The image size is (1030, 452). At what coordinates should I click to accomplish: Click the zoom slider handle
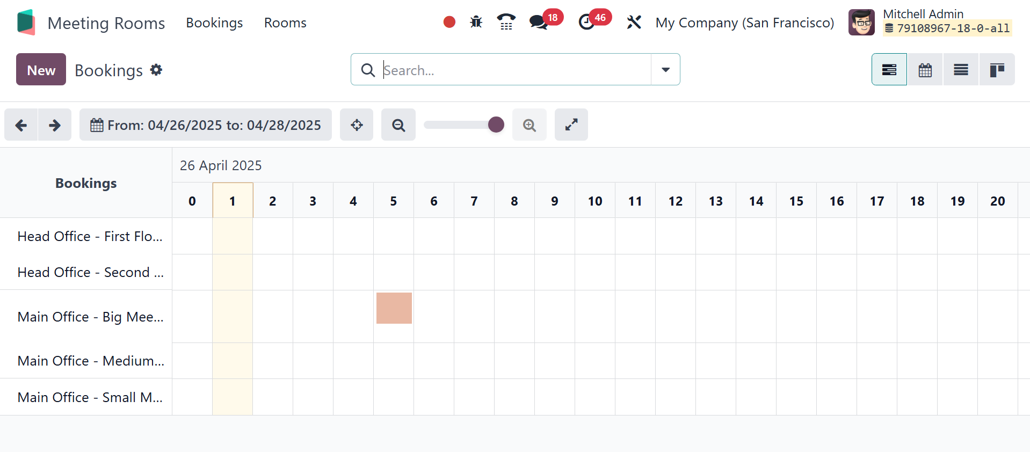(496, 125)
